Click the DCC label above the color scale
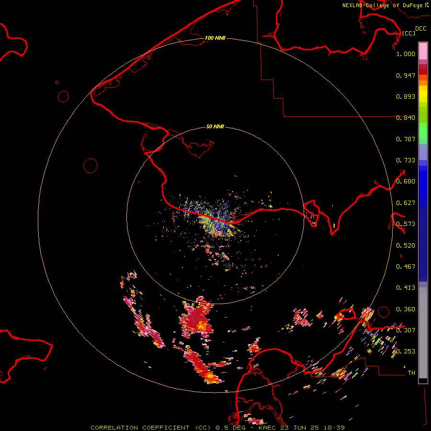 (x=420, y=28)
